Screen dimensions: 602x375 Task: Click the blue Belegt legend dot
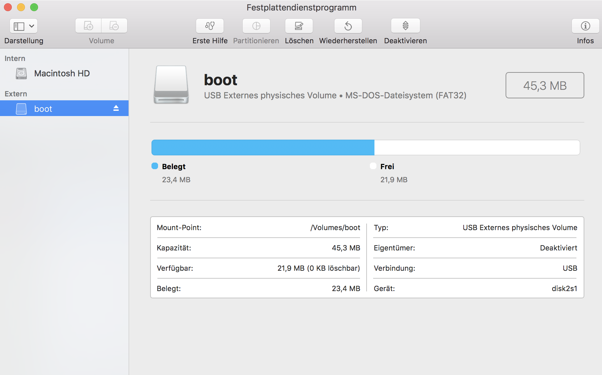pos(155,166)
